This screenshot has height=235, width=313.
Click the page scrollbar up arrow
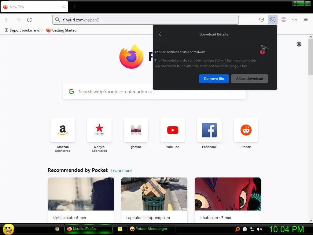pos(311,37)
